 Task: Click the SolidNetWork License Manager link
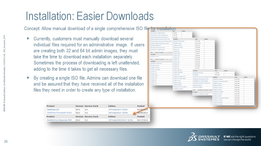click(x=201, y=81)
